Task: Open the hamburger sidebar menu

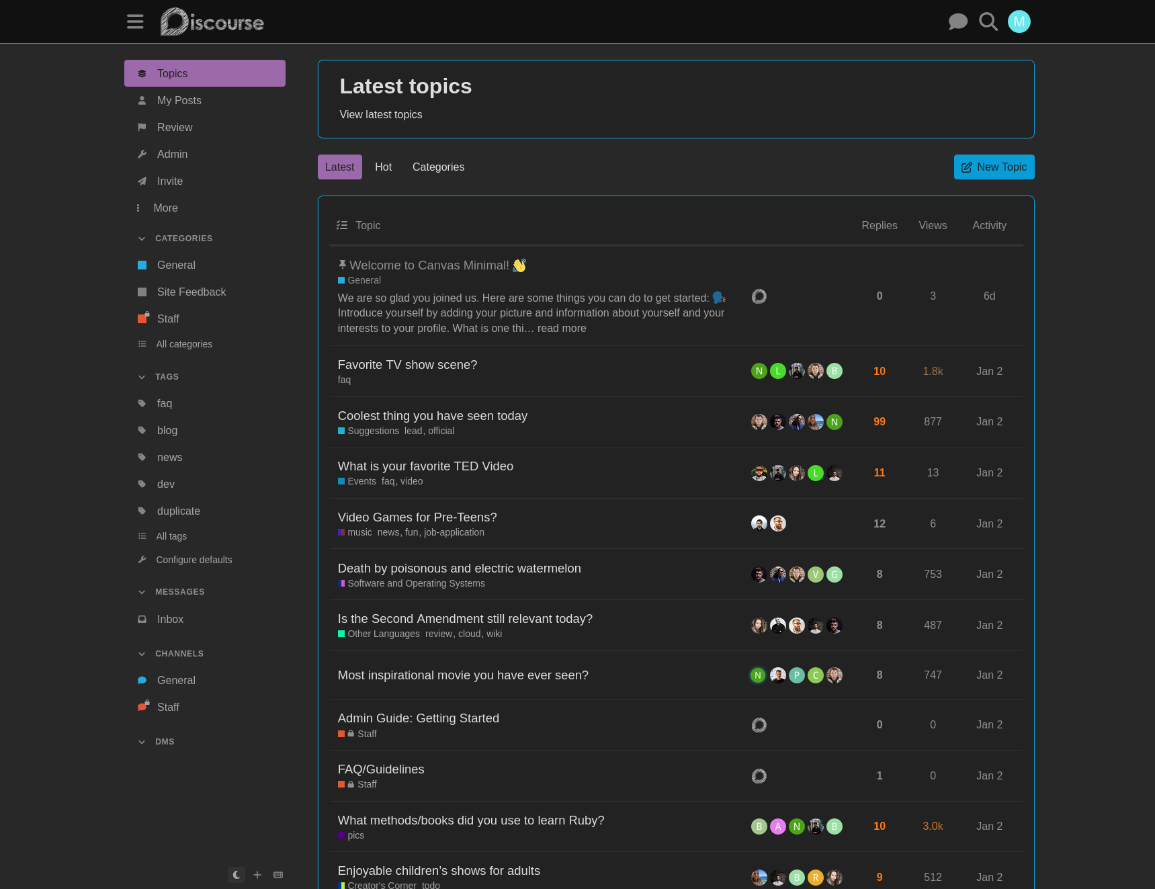Action: coord(135,22)
